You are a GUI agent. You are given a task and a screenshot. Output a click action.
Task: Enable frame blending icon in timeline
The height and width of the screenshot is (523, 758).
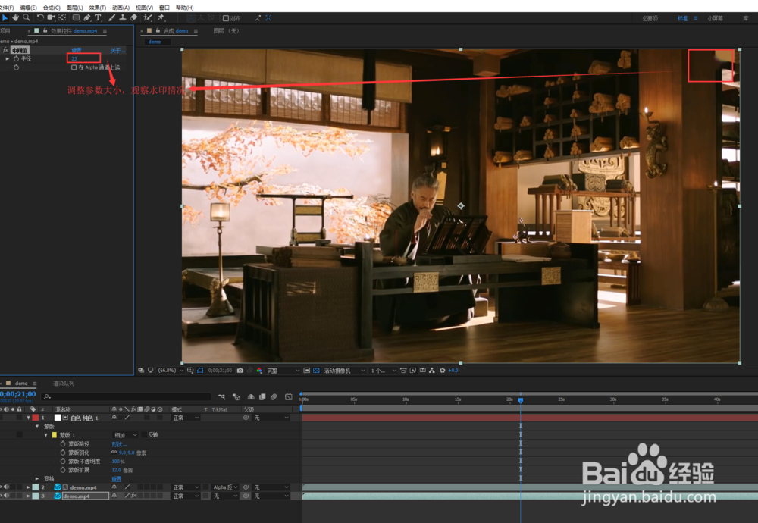click(x=262, y=397)
